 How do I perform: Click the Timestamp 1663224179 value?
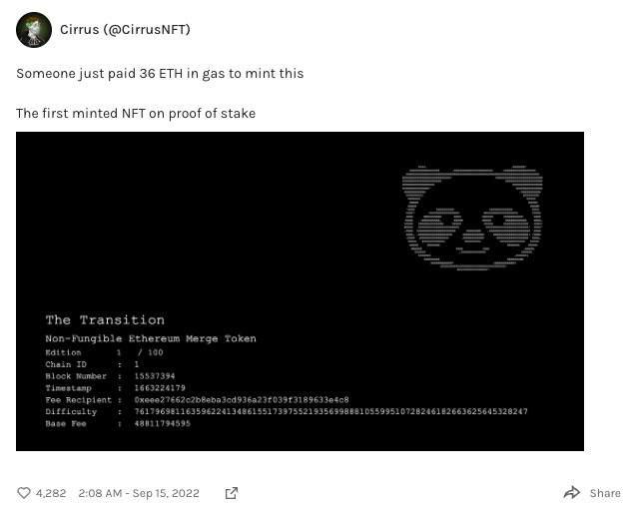coord(160,388)
